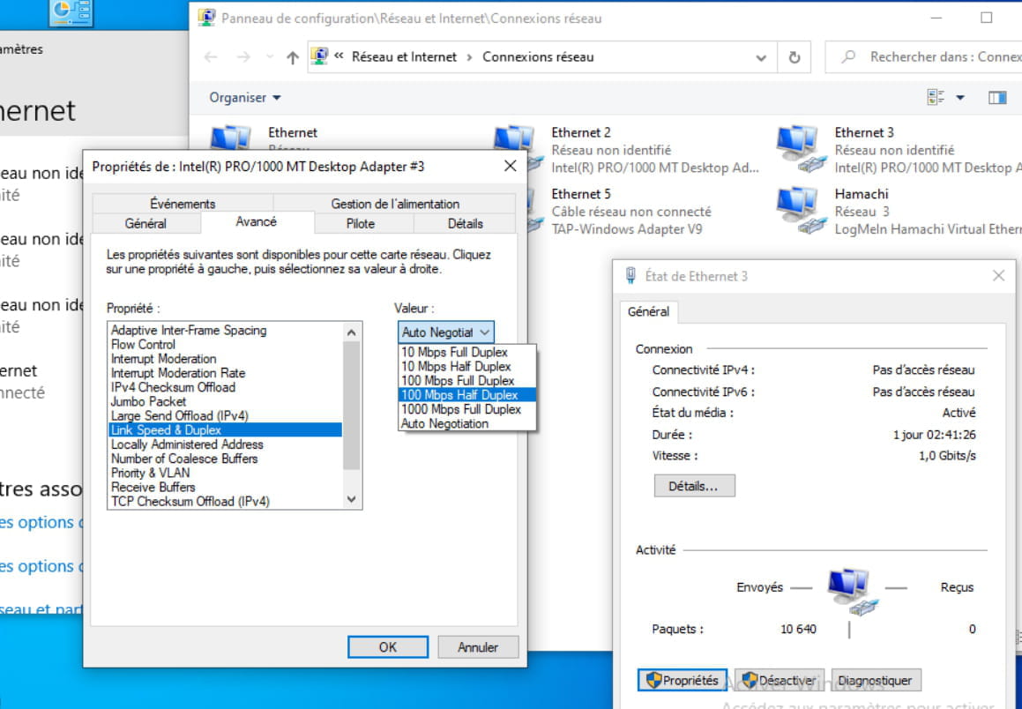Click the network activity computers icon

[853, 592]
